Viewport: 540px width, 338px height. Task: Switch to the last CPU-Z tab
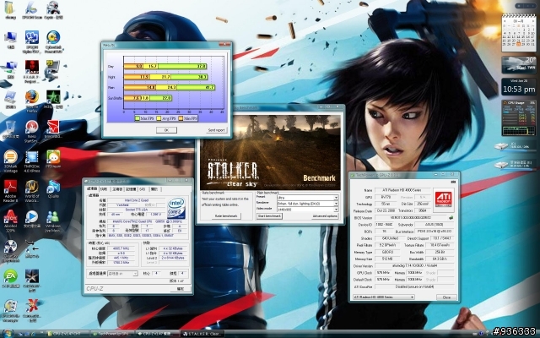click(154, 189)
